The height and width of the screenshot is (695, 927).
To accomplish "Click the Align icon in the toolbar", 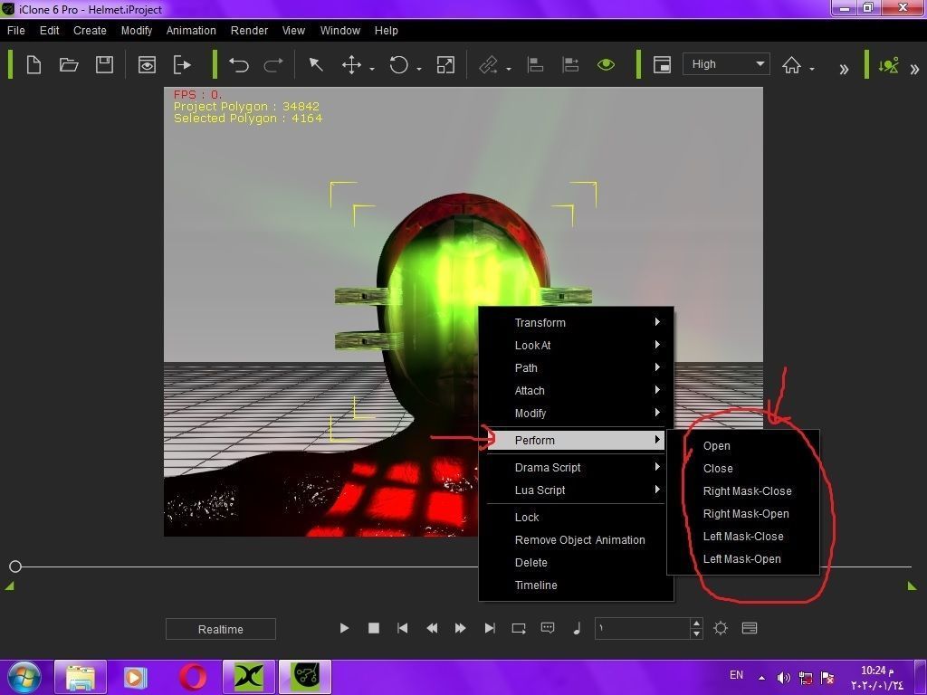I will pos(535,64).
